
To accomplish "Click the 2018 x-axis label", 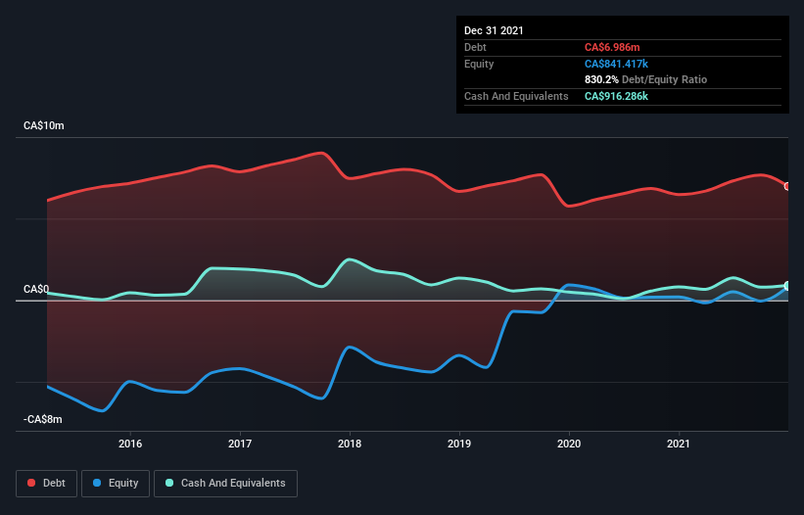I will (350, 444).
